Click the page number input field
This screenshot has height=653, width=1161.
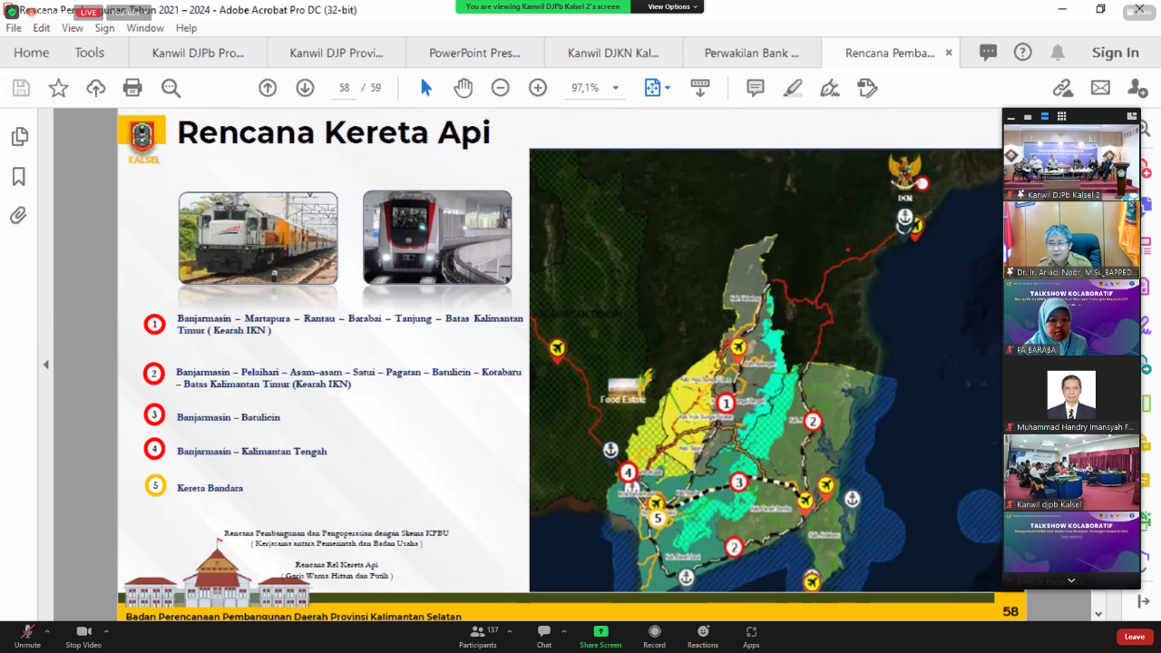click(x=344, y=88)
